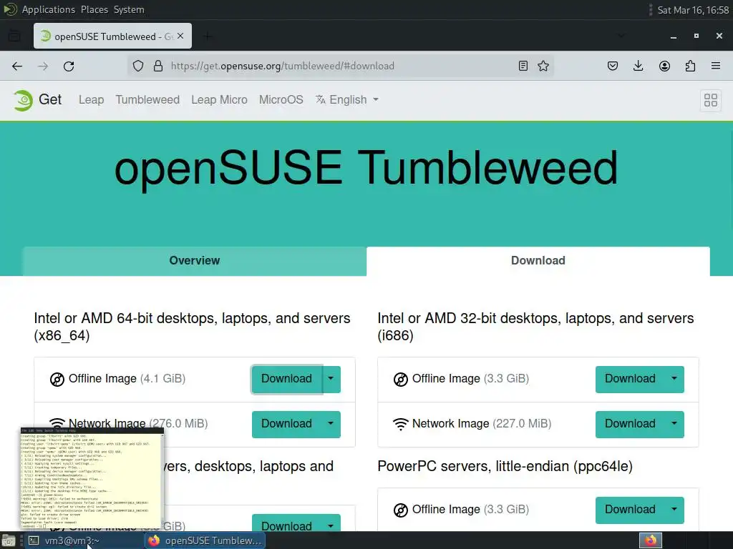Open the Places menu in top panel
This screenshot has width=733, height=549.
coord(94,9)
